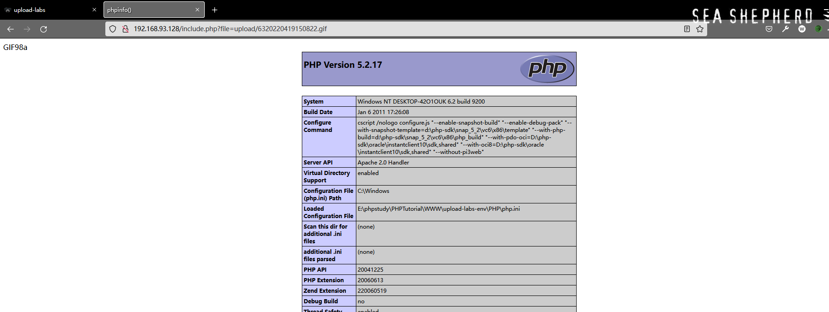The image size is (829, 312).
Task: Click Loaded Configuration File label
Action: [328, 213]
